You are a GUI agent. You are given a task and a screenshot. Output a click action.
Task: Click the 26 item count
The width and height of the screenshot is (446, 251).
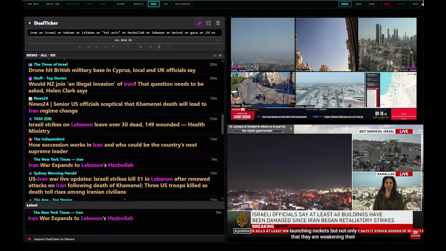click(215, 55)
